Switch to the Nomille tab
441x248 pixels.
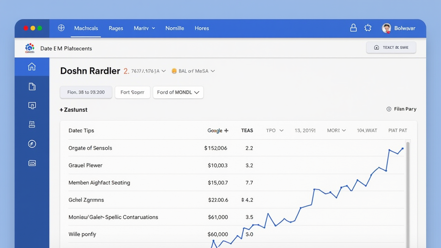[175, 28]
